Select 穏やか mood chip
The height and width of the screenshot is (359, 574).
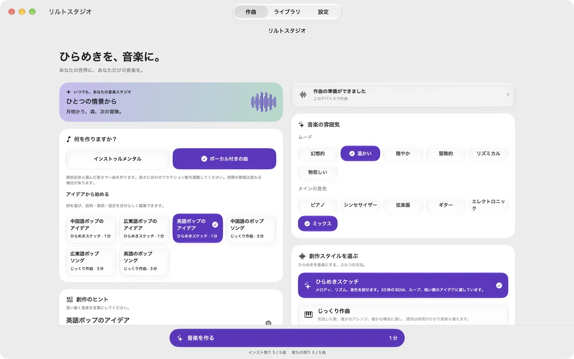403,153
